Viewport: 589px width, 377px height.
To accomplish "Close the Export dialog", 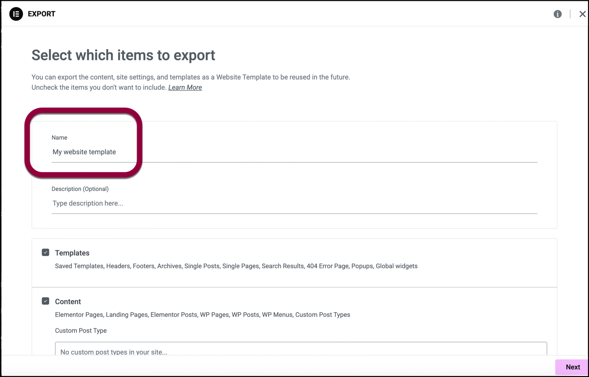I will pos(582,14).
